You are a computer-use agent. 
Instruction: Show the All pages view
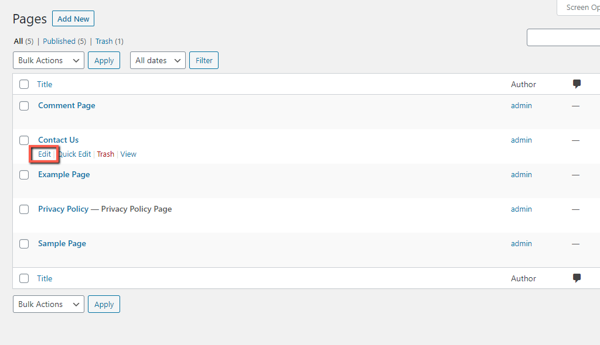(x=18, y=42)
